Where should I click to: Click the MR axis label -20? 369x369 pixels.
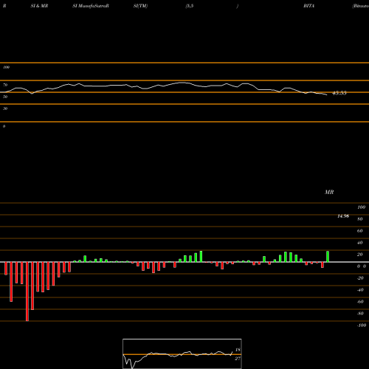(360, 278)
